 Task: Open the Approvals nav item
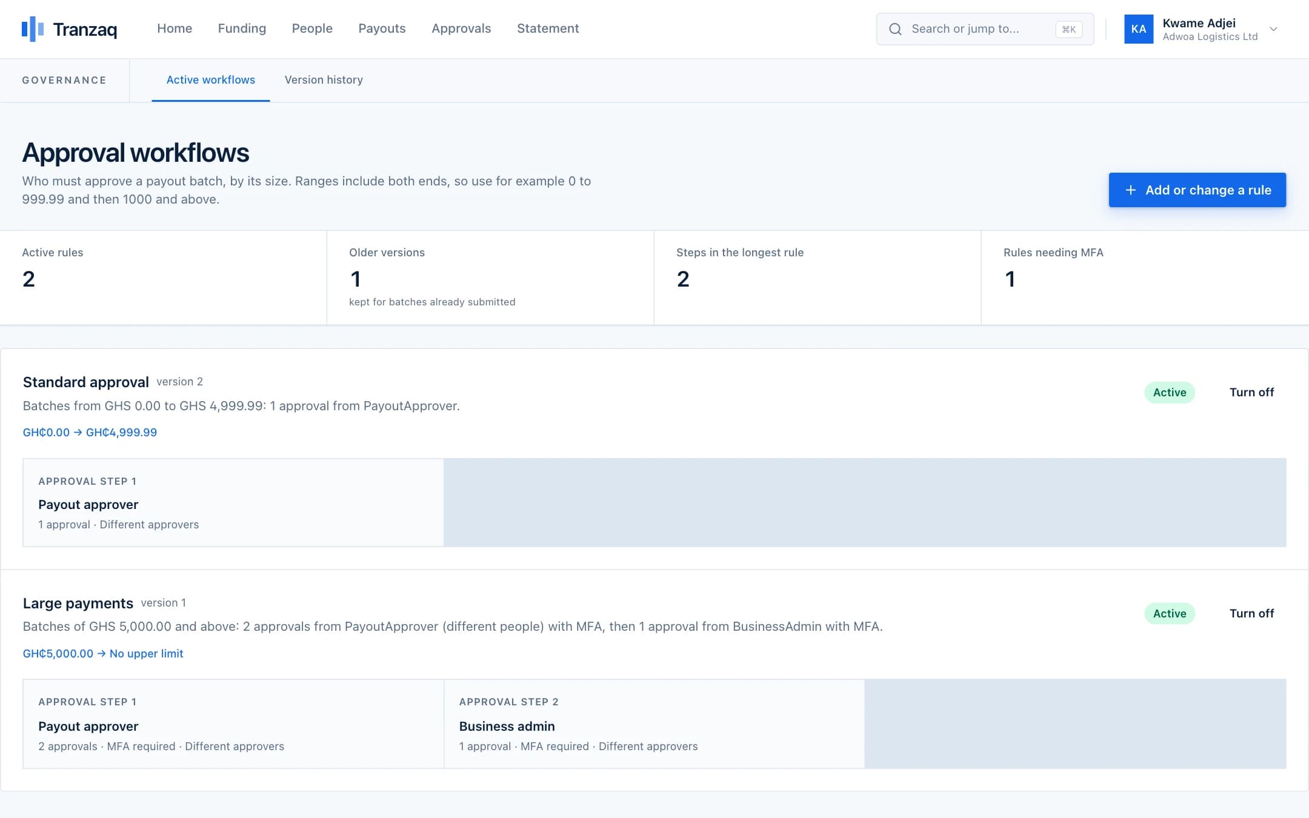point(461,28)
